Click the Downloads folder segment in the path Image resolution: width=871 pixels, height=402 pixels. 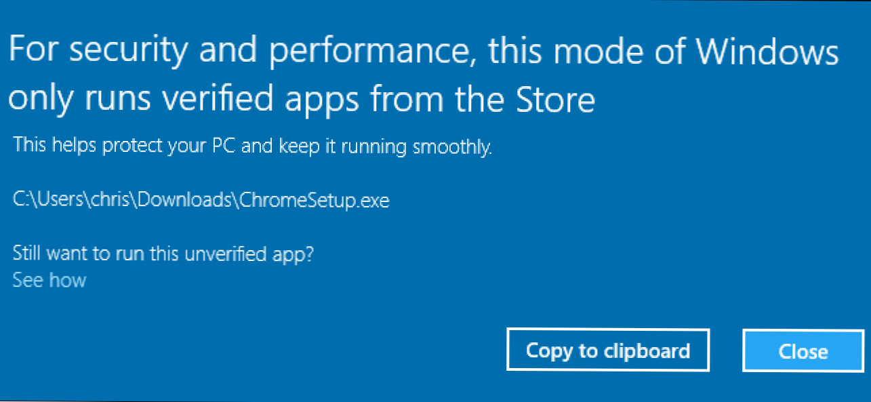pos(197,200)
